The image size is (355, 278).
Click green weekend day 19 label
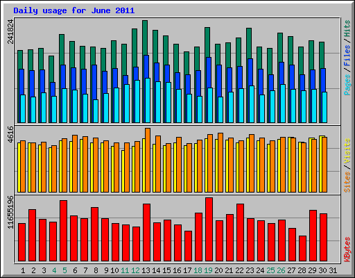(x=208, y=270)
